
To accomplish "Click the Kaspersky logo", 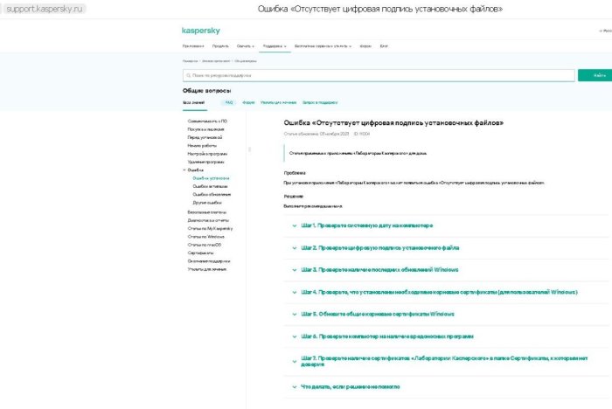I will 200,31.
